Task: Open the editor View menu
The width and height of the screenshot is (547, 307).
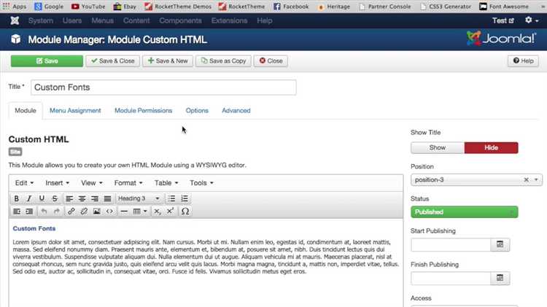Action: coord(92,183)
